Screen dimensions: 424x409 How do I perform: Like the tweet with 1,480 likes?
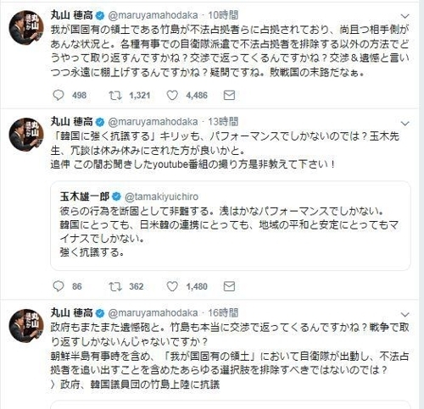[172, 286]
